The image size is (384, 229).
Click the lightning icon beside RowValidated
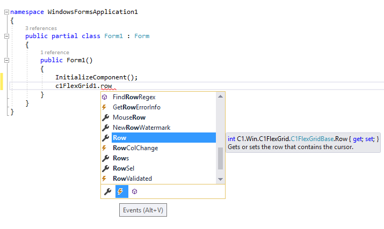pyautogui.click(x=104, y=179)
